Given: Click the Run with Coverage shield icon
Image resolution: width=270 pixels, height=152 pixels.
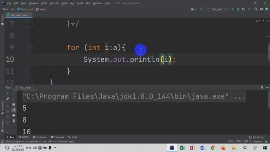Looking at the screenshot, I should point(243,9).
